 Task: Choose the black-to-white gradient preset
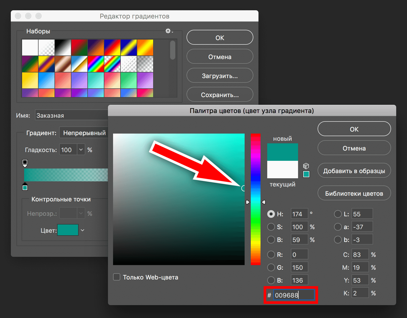tap(63, 48)
